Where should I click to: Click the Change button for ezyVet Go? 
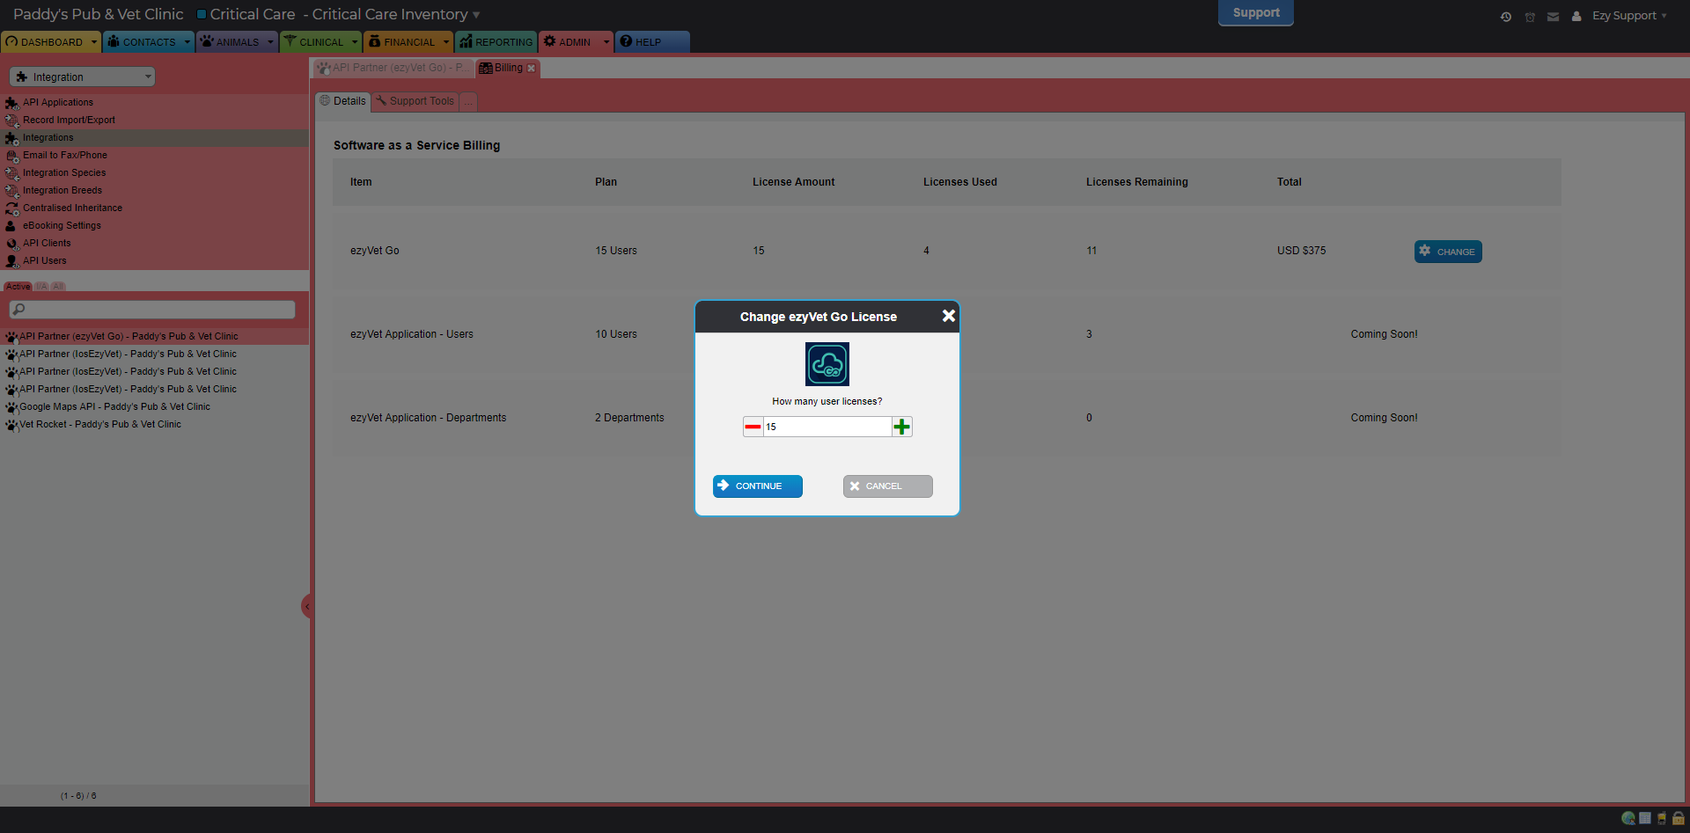tap(1448, 252)
